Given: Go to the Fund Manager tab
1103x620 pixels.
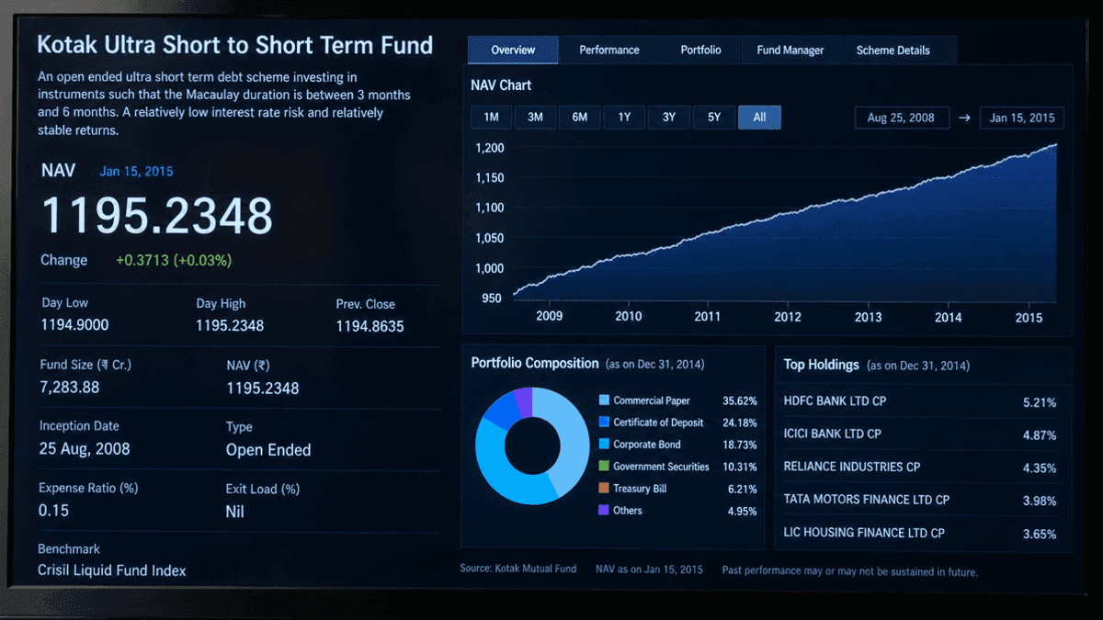Looking at the screenshot, I should point(790,50).
